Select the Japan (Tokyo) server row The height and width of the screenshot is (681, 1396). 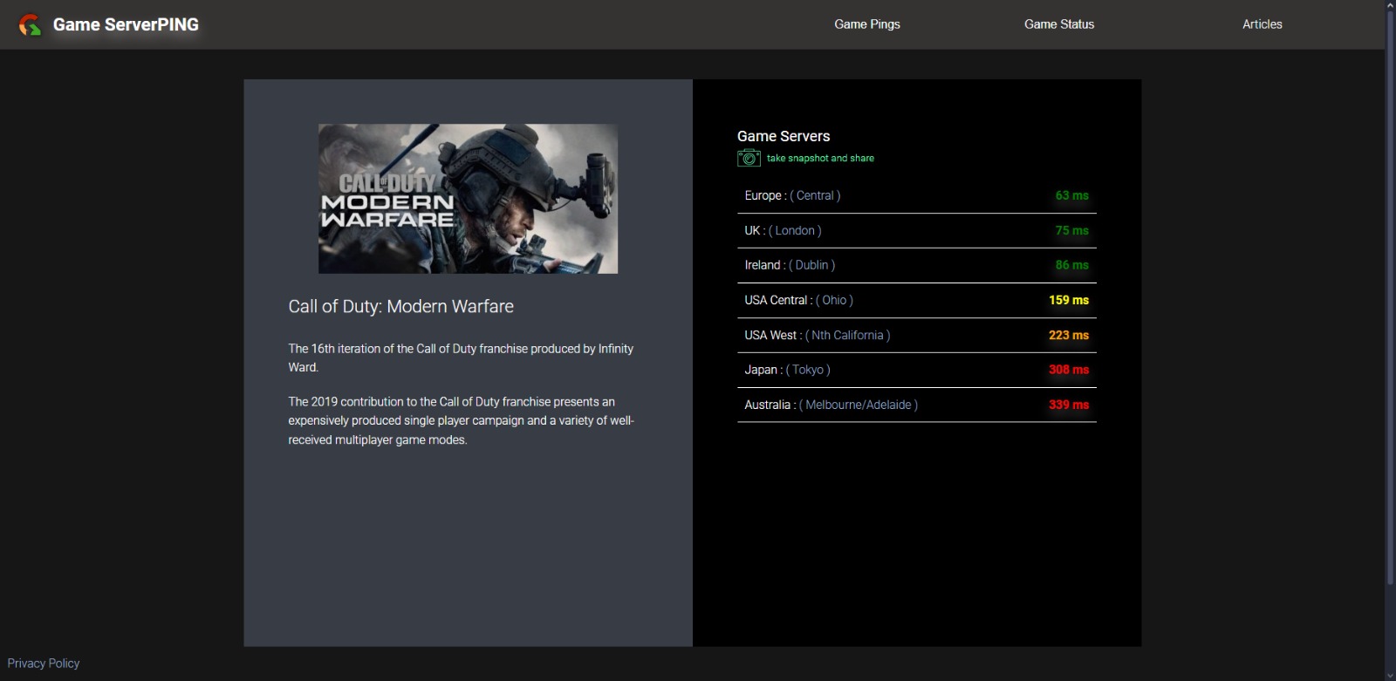[916, 370]
